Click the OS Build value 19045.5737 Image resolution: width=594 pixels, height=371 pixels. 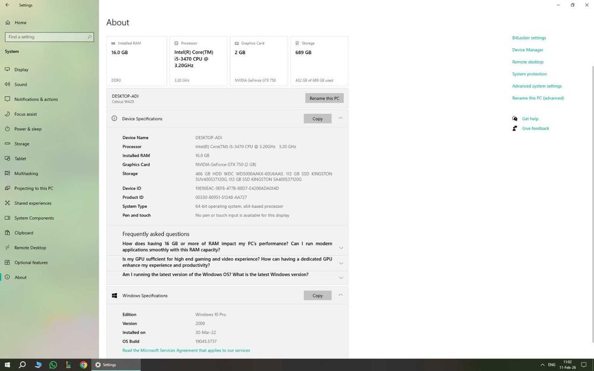(206, 341)
